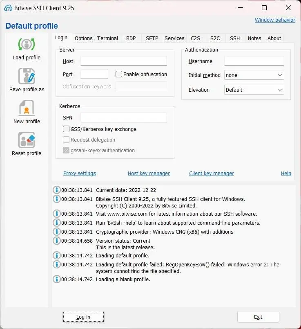Select the C2S tab
Image resolution: width=301 pixels, height=329 pixels.
point(195,38)
